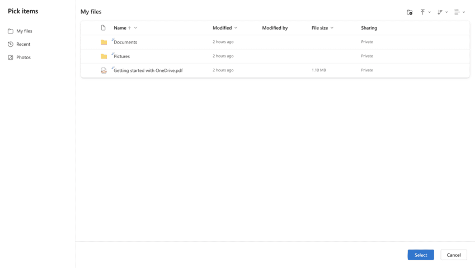
Task: Click the Sharing column header
Action: [369, 28]
